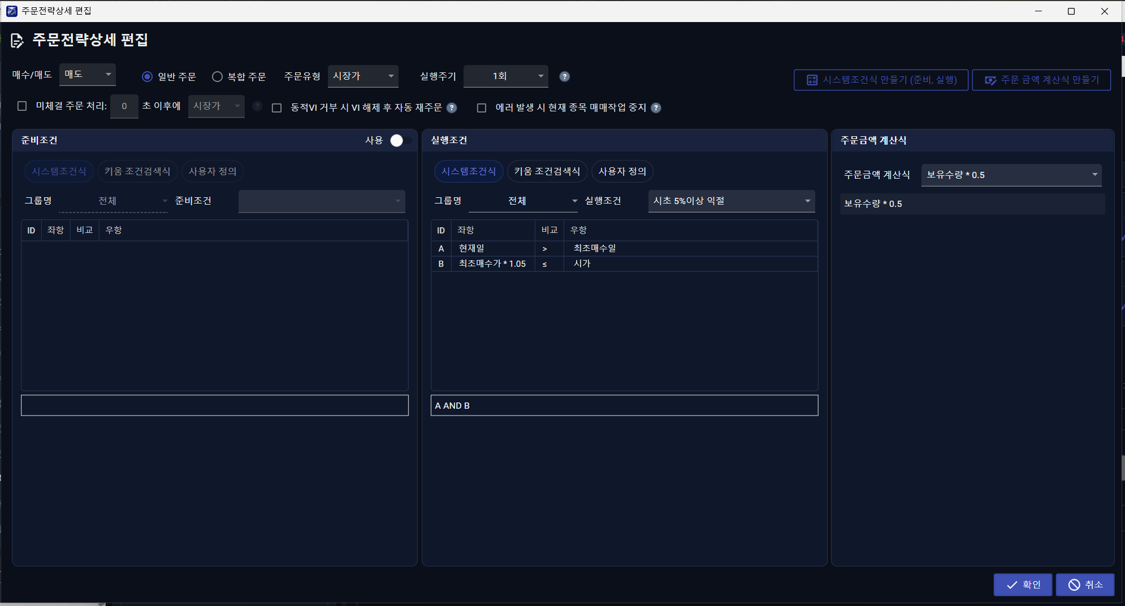Viewport: 1125px width, 606px height.
Task: Switch to 키움 조건검색식 tab in 실행조건
Action: pyautogui.click(x=547, y=171)
